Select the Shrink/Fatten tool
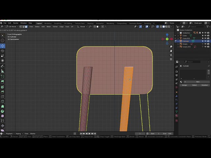The image size is (211, 158). 3,126
